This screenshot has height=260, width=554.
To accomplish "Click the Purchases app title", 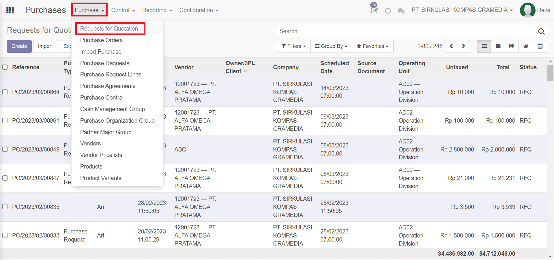I will (x=45, y=10).
